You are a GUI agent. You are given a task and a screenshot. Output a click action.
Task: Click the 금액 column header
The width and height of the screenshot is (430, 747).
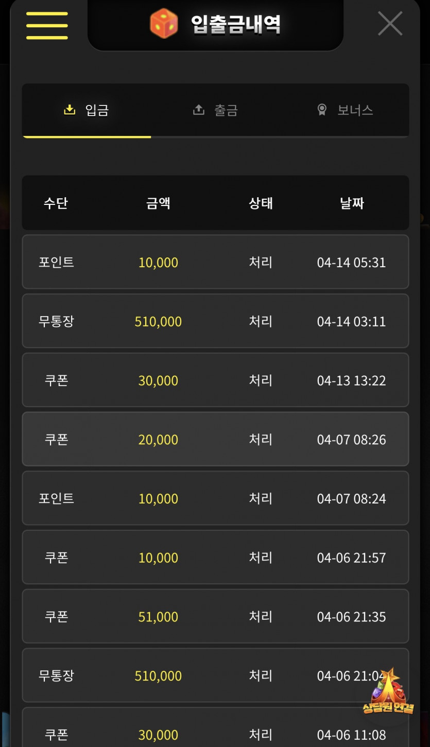click(x=158, y=203)
